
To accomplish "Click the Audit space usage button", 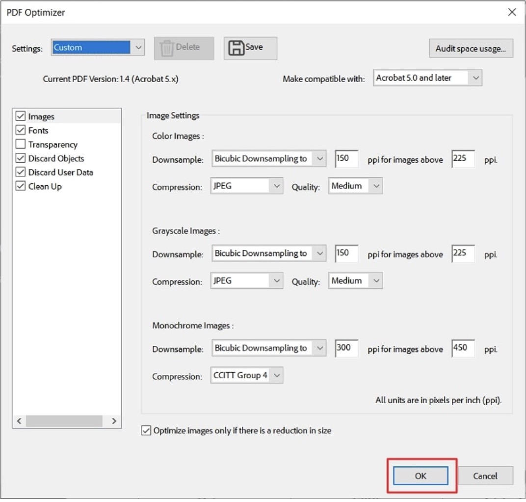I will click(471, 49).
